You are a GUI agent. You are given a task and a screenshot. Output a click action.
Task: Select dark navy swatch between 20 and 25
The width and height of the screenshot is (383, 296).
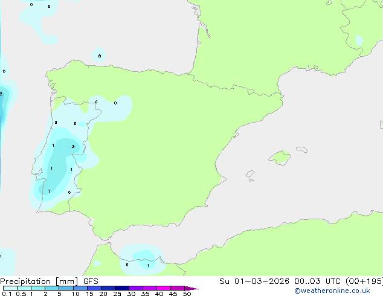pos(109,288)
